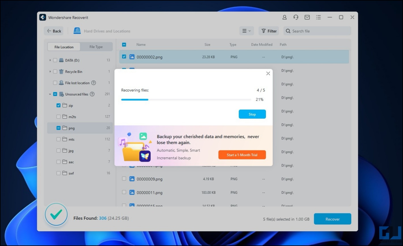Check the jpg folder checkbox

click(x=59, y=150)
